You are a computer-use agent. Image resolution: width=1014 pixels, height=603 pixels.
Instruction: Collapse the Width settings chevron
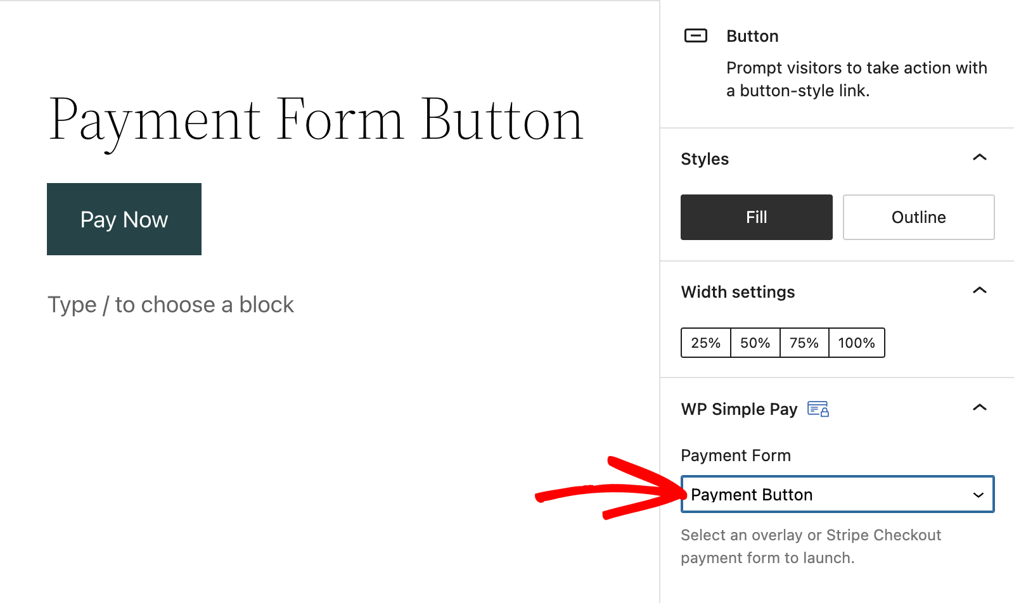(x=979, y=291)
